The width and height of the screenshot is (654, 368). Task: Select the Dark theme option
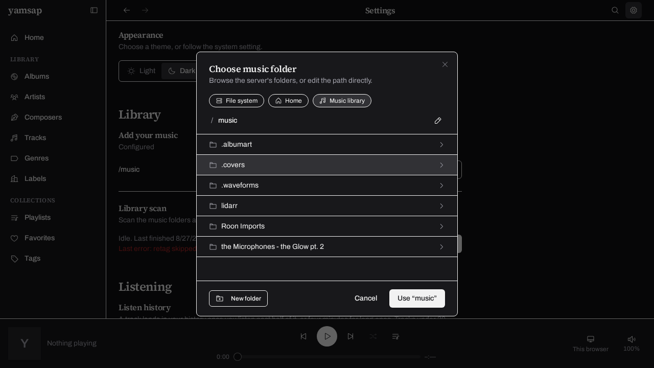(181, 71)
